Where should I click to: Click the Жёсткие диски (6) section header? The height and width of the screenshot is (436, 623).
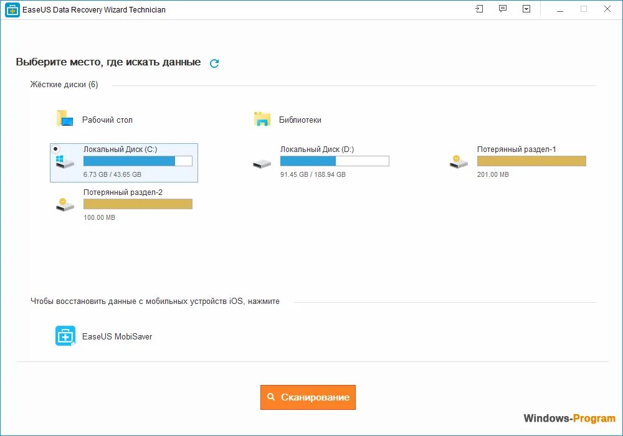pyautogui.click(x=64, y=85)
